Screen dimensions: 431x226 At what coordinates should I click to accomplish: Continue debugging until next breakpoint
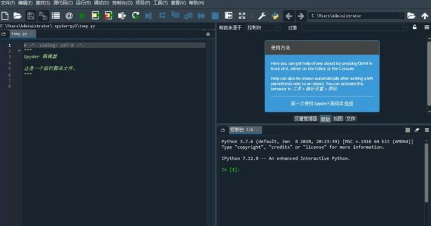pos(202,15)
